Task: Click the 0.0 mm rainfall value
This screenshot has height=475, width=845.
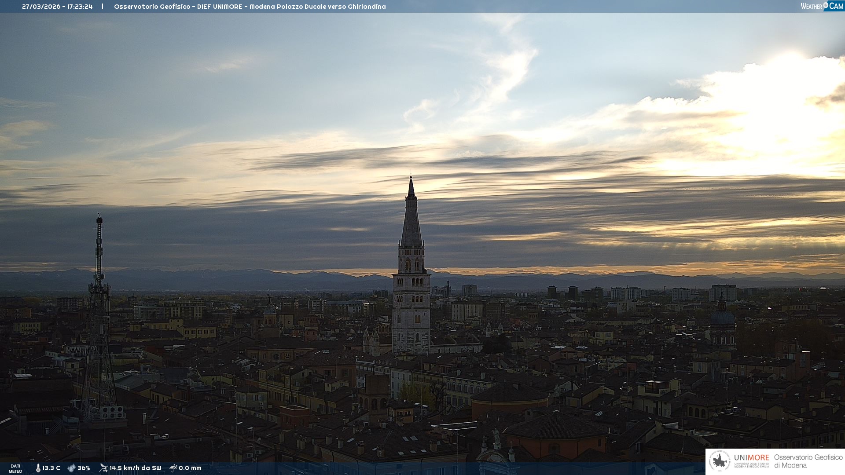Action: (x=190, y=468)
